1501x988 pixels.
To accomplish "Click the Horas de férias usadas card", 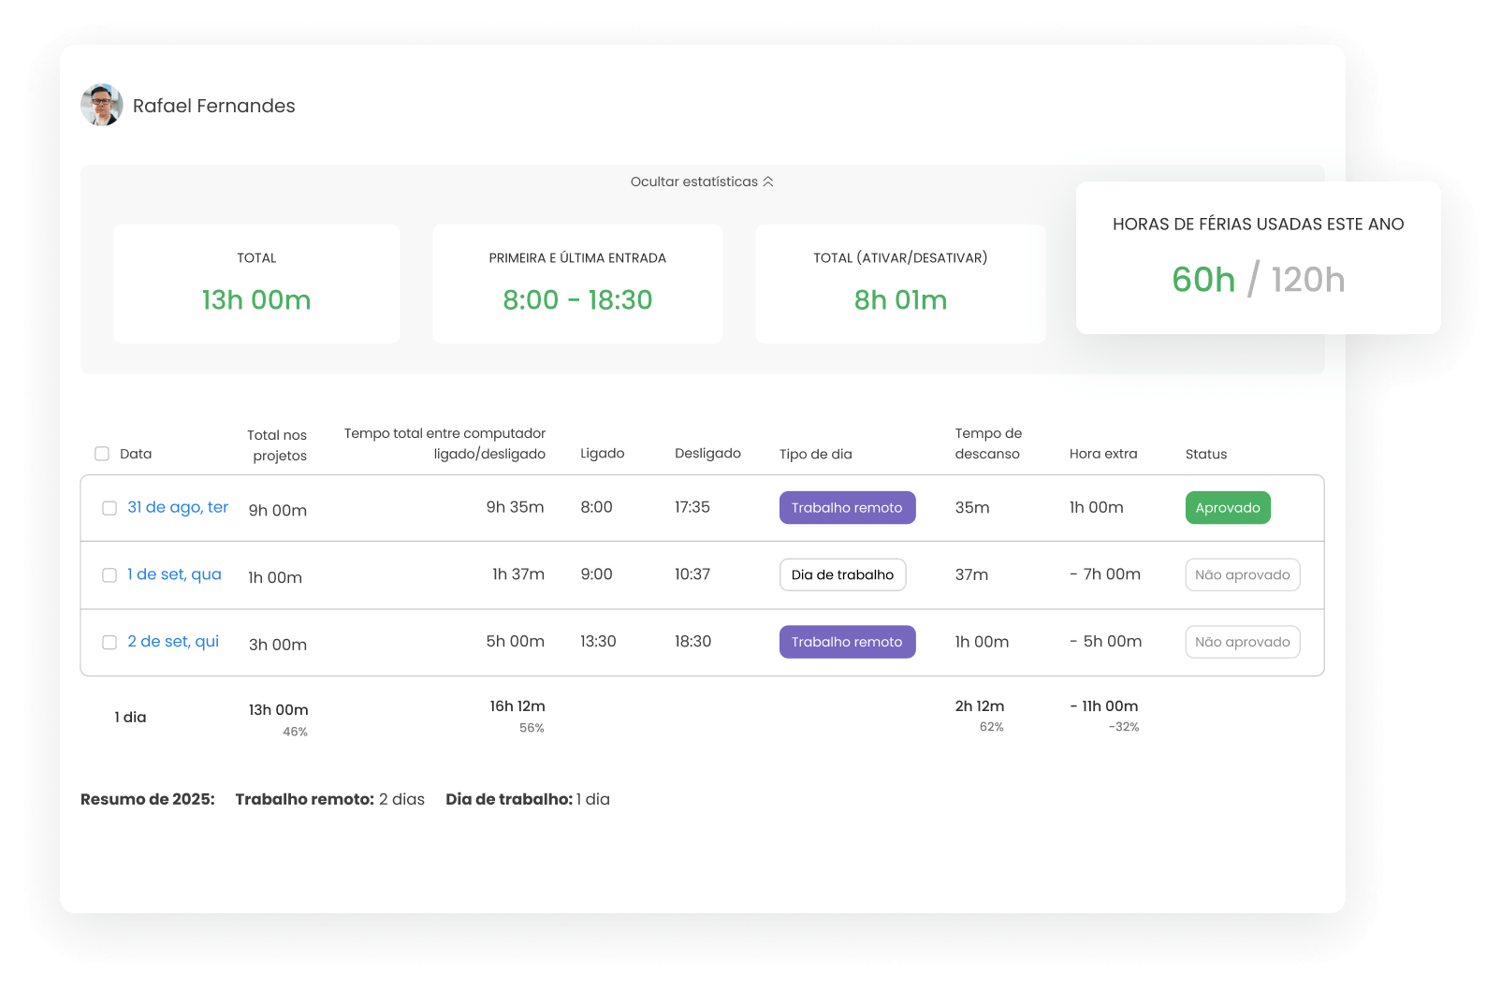I will tap(1258, 258).
